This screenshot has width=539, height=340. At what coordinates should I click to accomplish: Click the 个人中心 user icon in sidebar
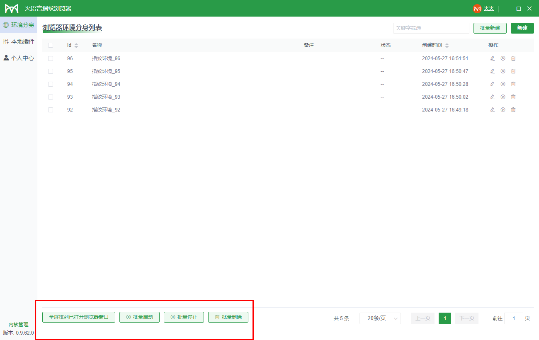click(5, 58)
